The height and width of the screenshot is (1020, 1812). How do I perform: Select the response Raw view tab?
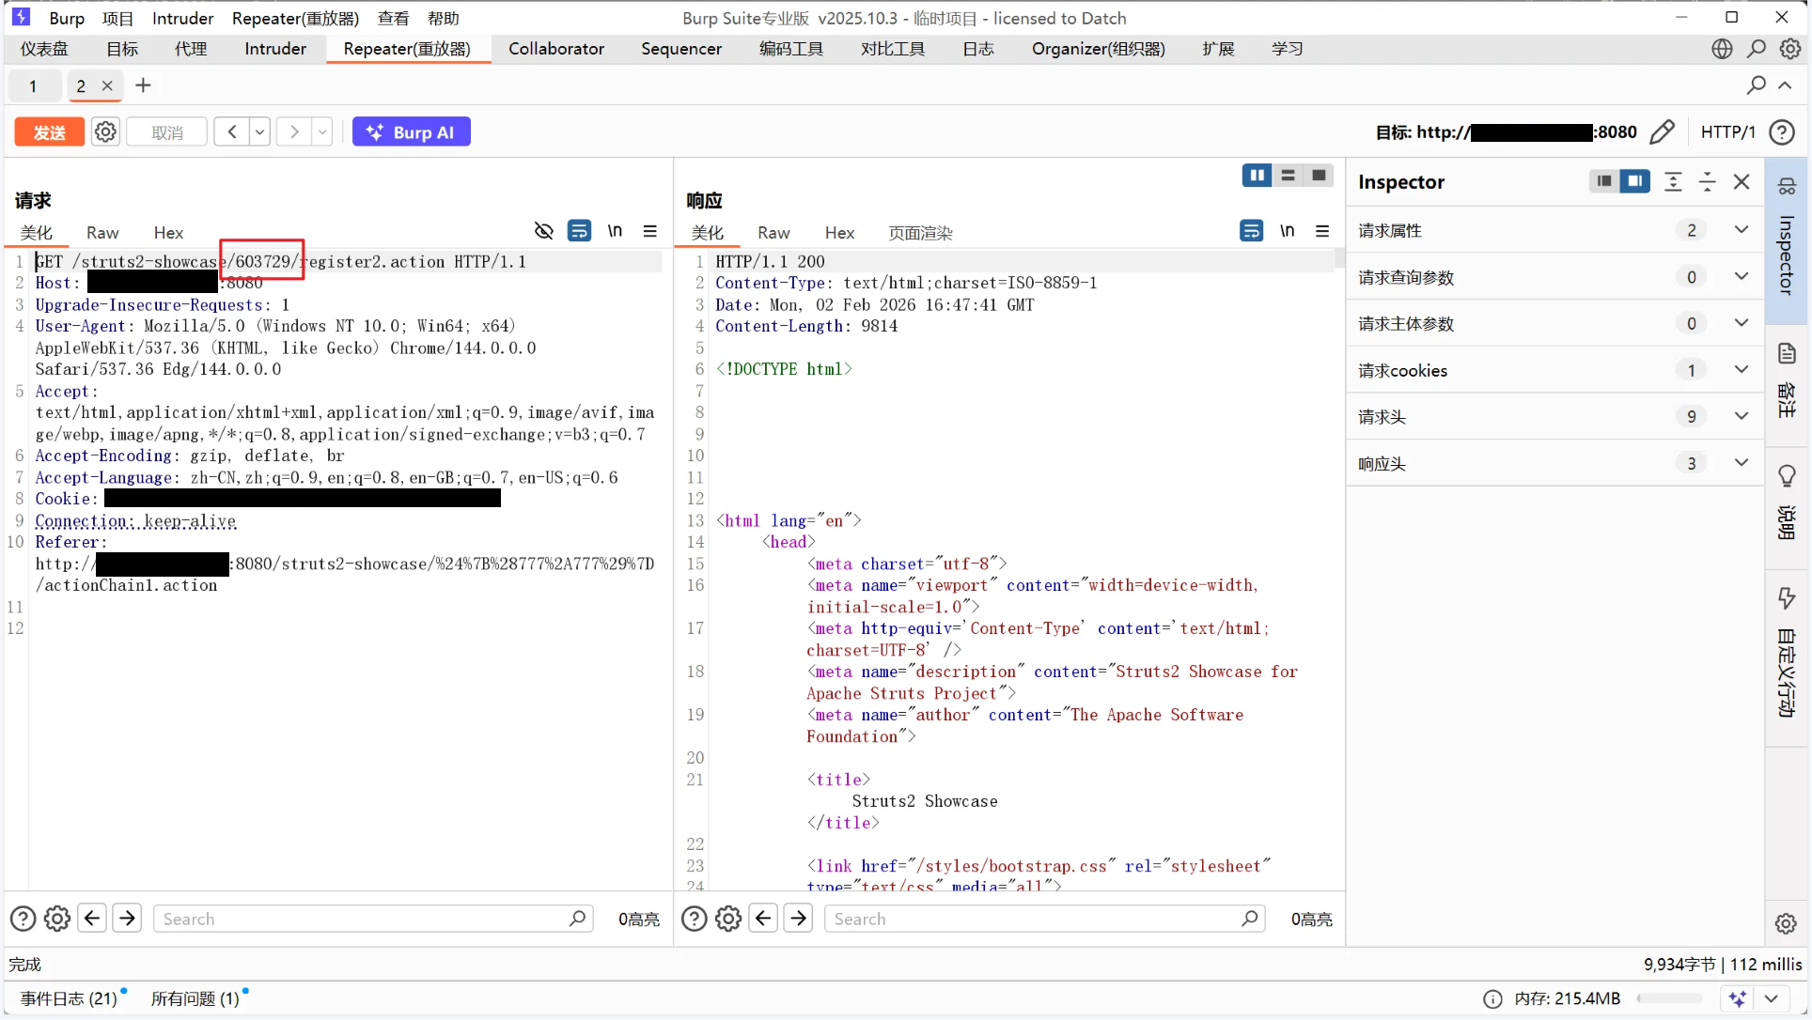point(773,233)
